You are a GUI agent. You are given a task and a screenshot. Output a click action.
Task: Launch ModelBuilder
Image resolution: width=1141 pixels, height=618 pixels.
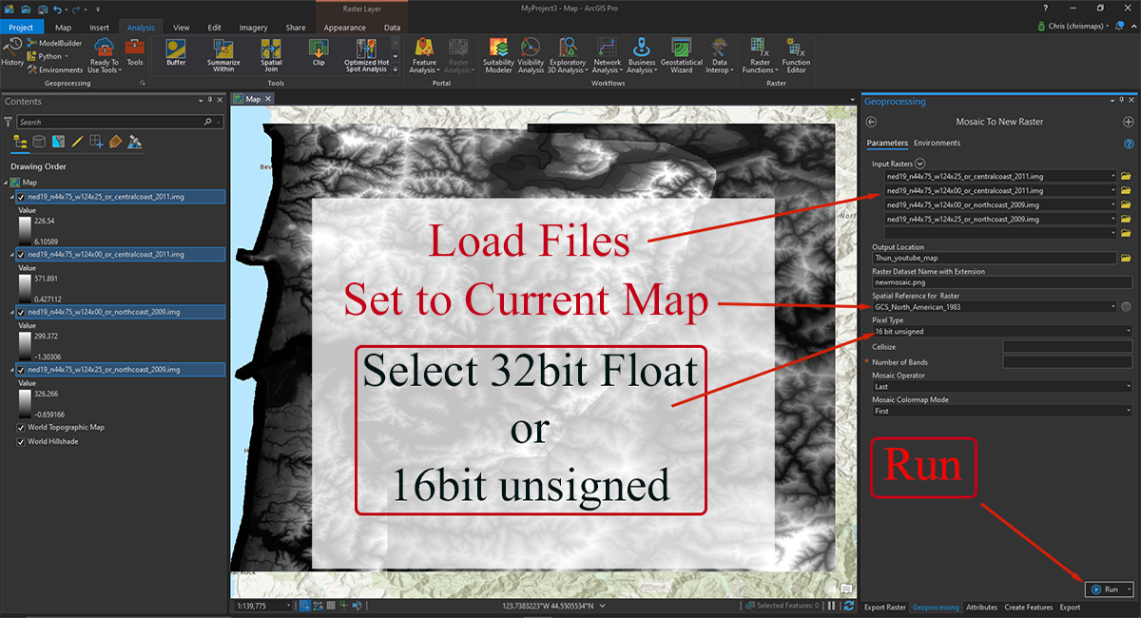pos(57,43)
